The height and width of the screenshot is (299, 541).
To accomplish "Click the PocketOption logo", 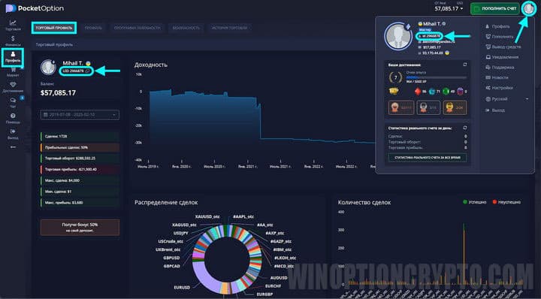I will coord(35,8).
